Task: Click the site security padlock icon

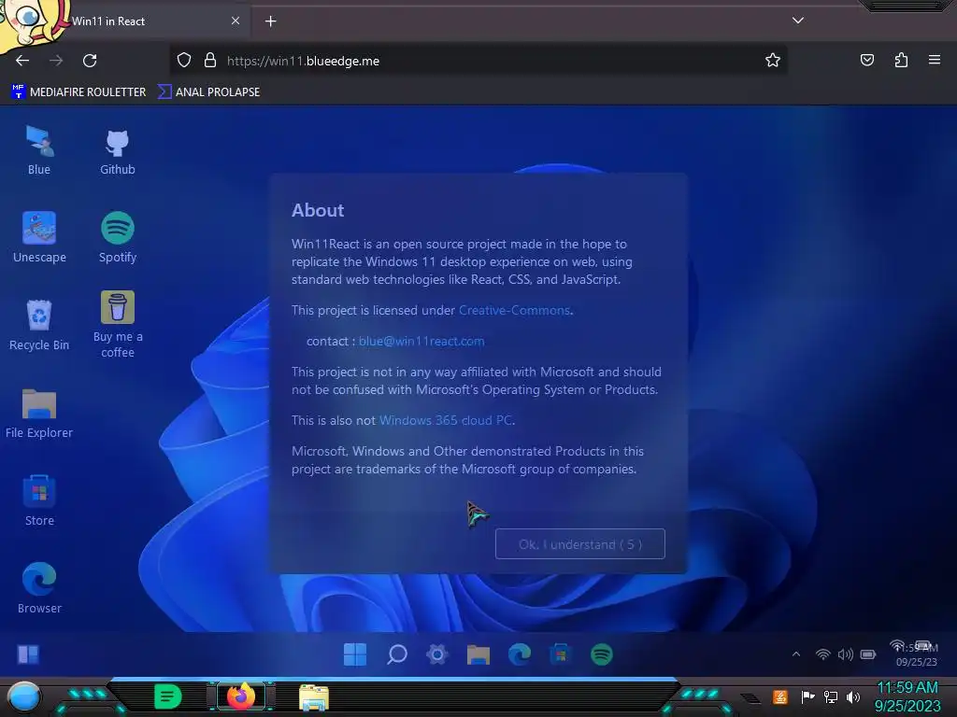Action: pos(210,61)
